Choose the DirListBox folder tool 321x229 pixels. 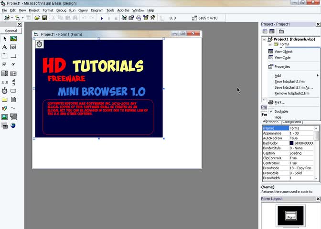(5, 100)
